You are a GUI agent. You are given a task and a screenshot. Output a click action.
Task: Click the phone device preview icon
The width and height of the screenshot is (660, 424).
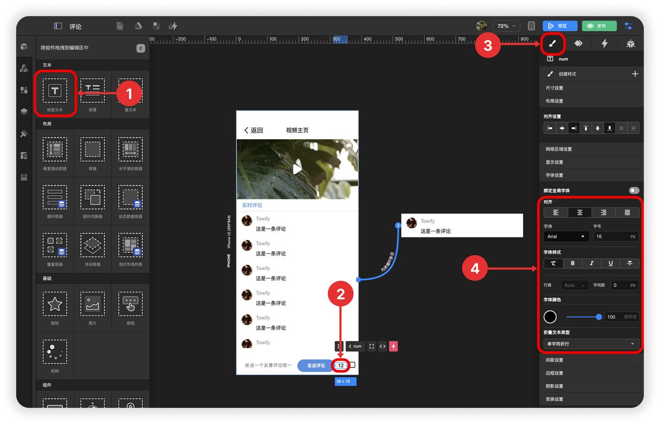pyautogui.click(x=531, y=26)
